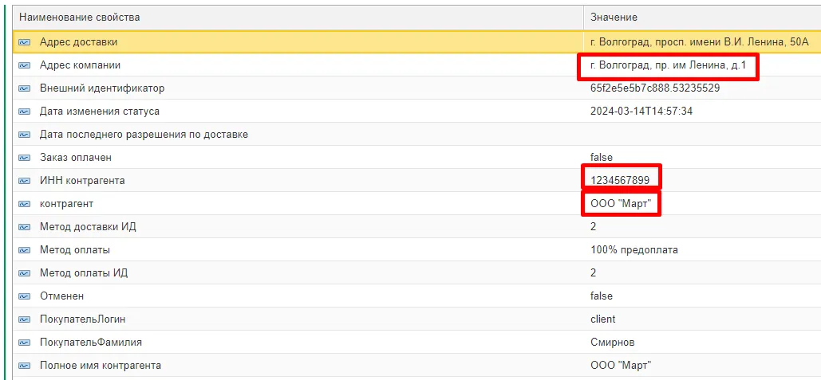This screenshot has height=380, width=821.
Task: Click the icon beside Метод оплаты ИД
Action: point(25,273)
